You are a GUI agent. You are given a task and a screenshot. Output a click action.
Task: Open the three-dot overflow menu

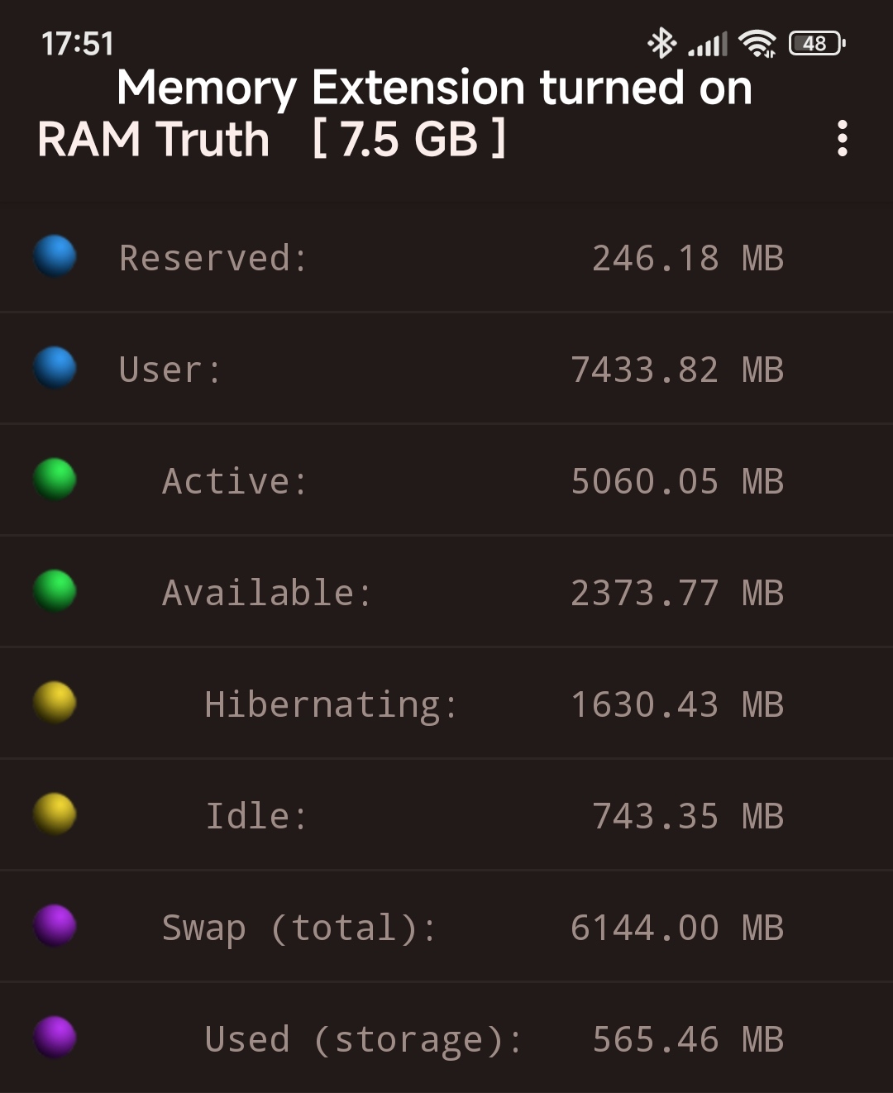click(842, 138)
